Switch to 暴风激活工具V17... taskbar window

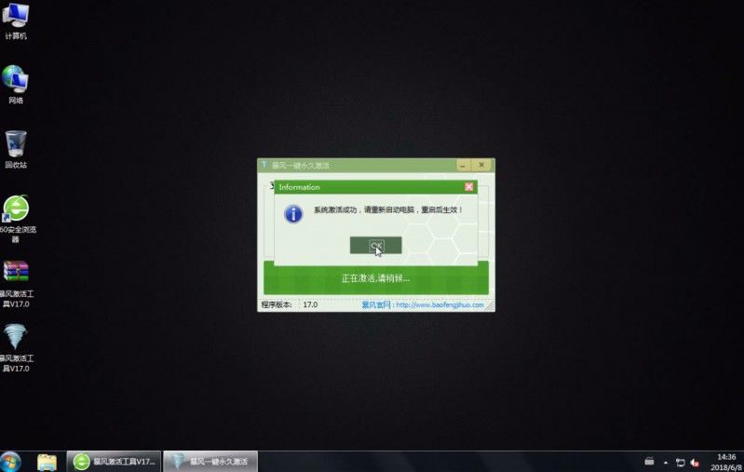[x=114, y=462]
